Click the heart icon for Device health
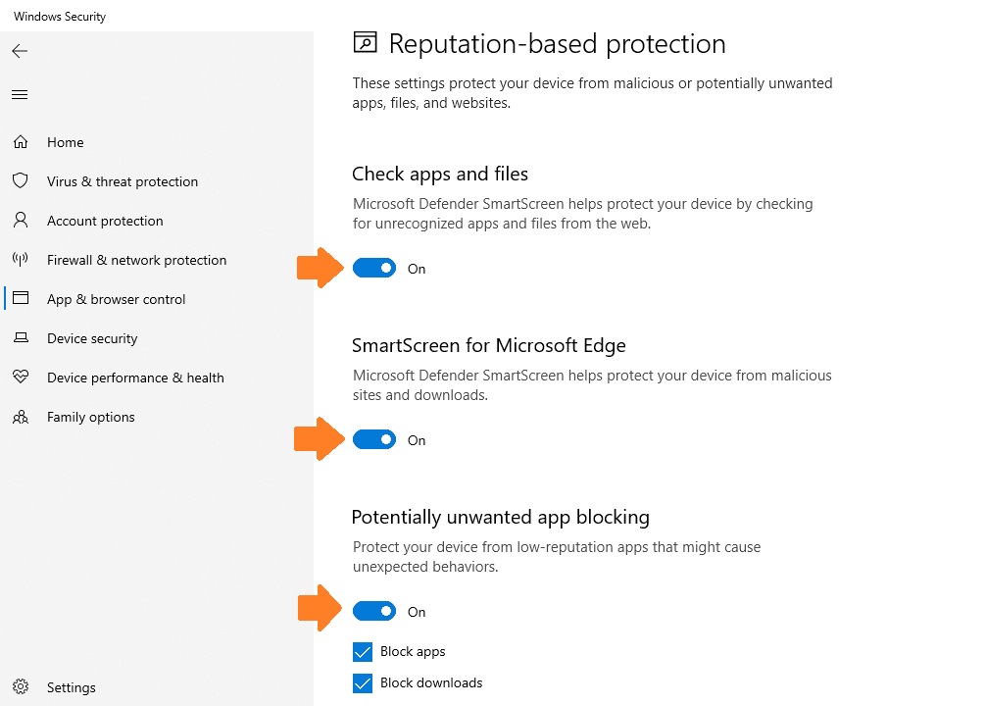 tap(21, 377)
